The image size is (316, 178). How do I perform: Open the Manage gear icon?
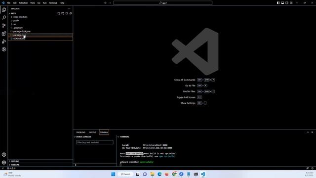pos(4,163)
